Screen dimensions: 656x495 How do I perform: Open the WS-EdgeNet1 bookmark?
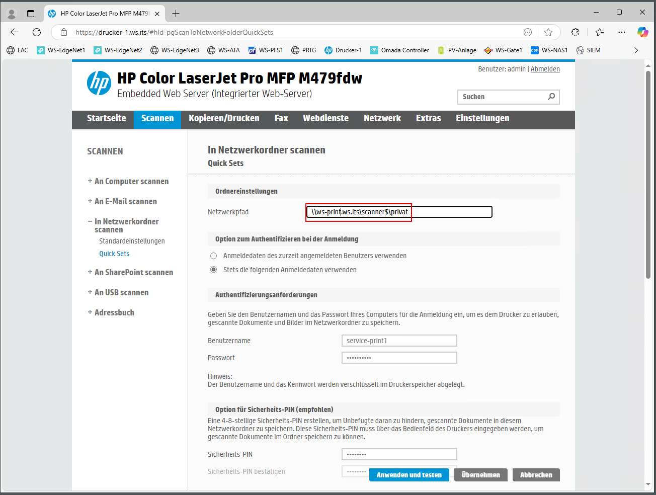(x=61, y=50)
